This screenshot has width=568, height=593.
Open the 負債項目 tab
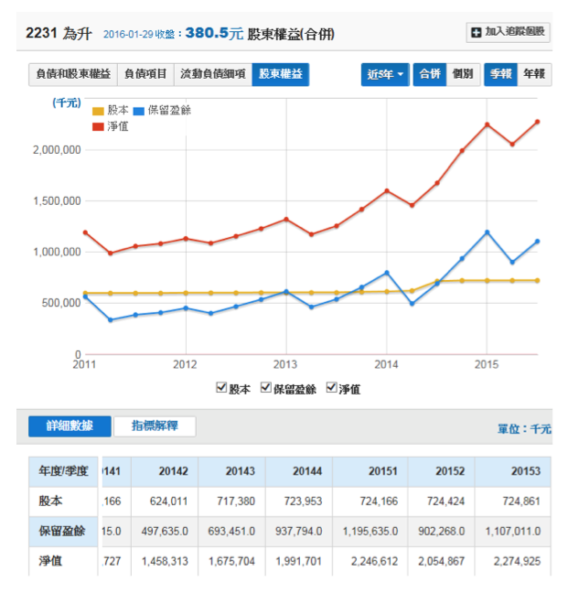[145, 74]
